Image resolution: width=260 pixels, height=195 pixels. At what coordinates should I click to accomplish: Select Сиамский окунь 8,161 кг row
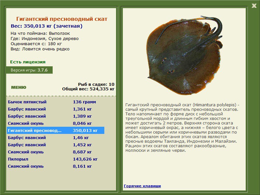tap(56, 166)
